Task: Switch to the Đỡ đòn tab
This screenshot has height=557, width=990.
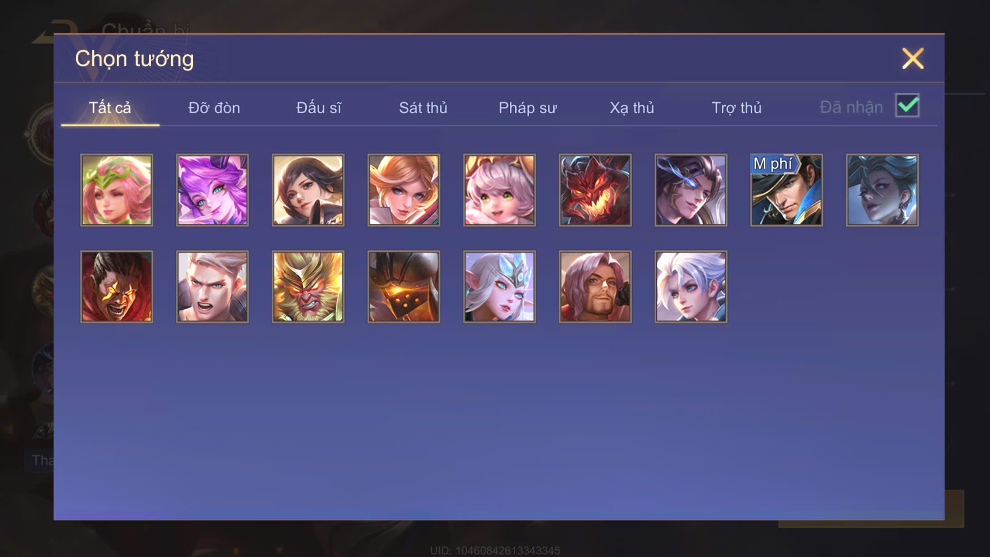Action: (x=214, y=108)
